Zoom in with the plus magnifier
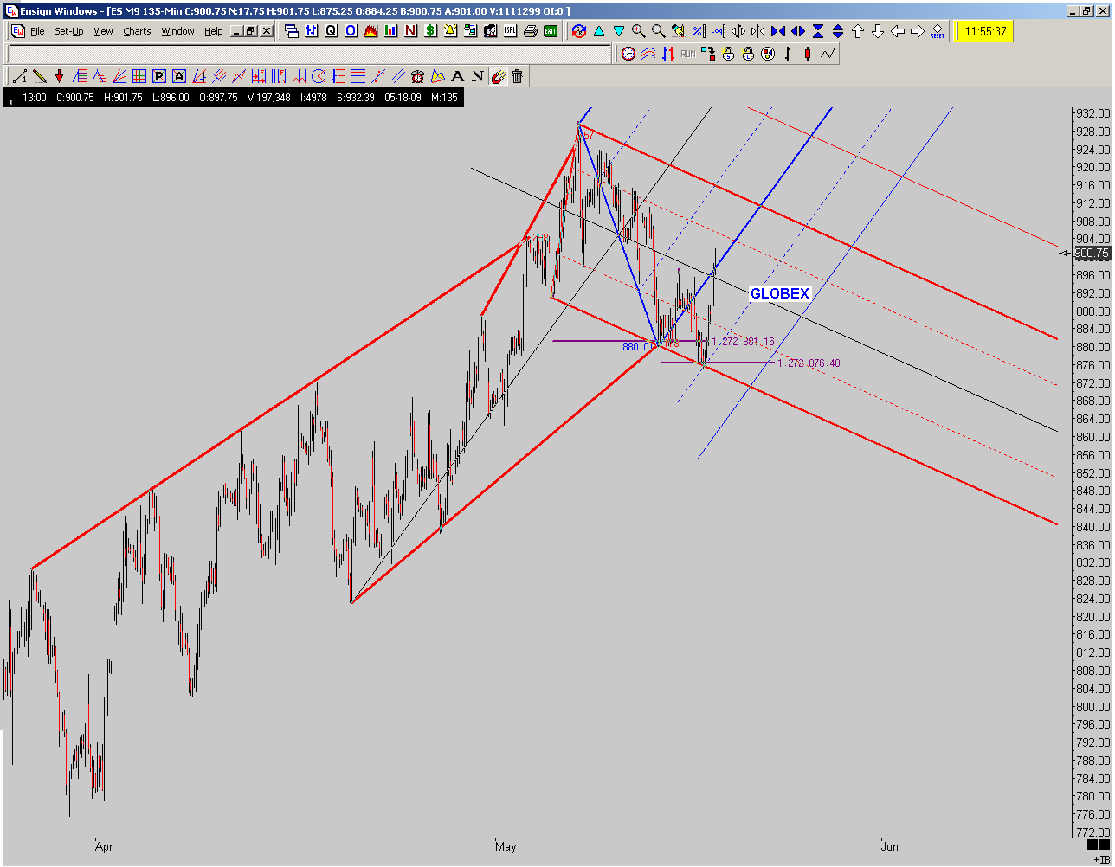The image size is (1115, 867). (x=639, y=31)
